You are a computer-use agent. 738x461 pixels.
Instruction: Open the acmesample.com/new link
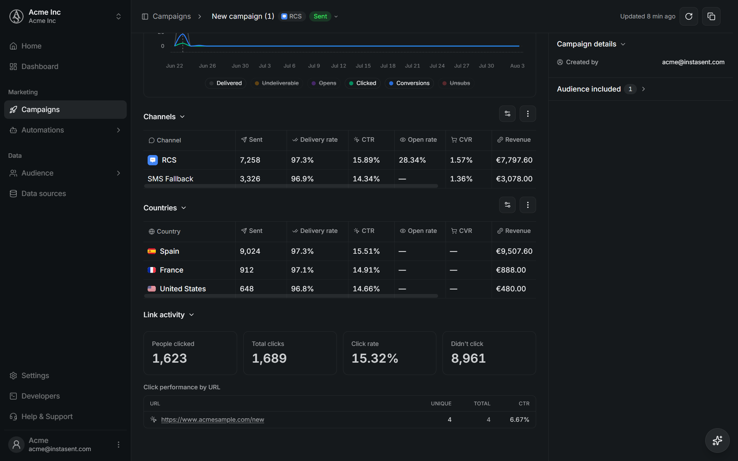[213, 420]
